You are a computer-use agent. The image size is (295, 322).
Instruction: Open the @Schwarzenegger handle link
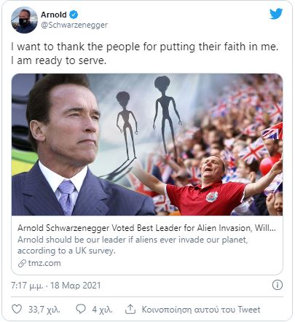point(74,25)
